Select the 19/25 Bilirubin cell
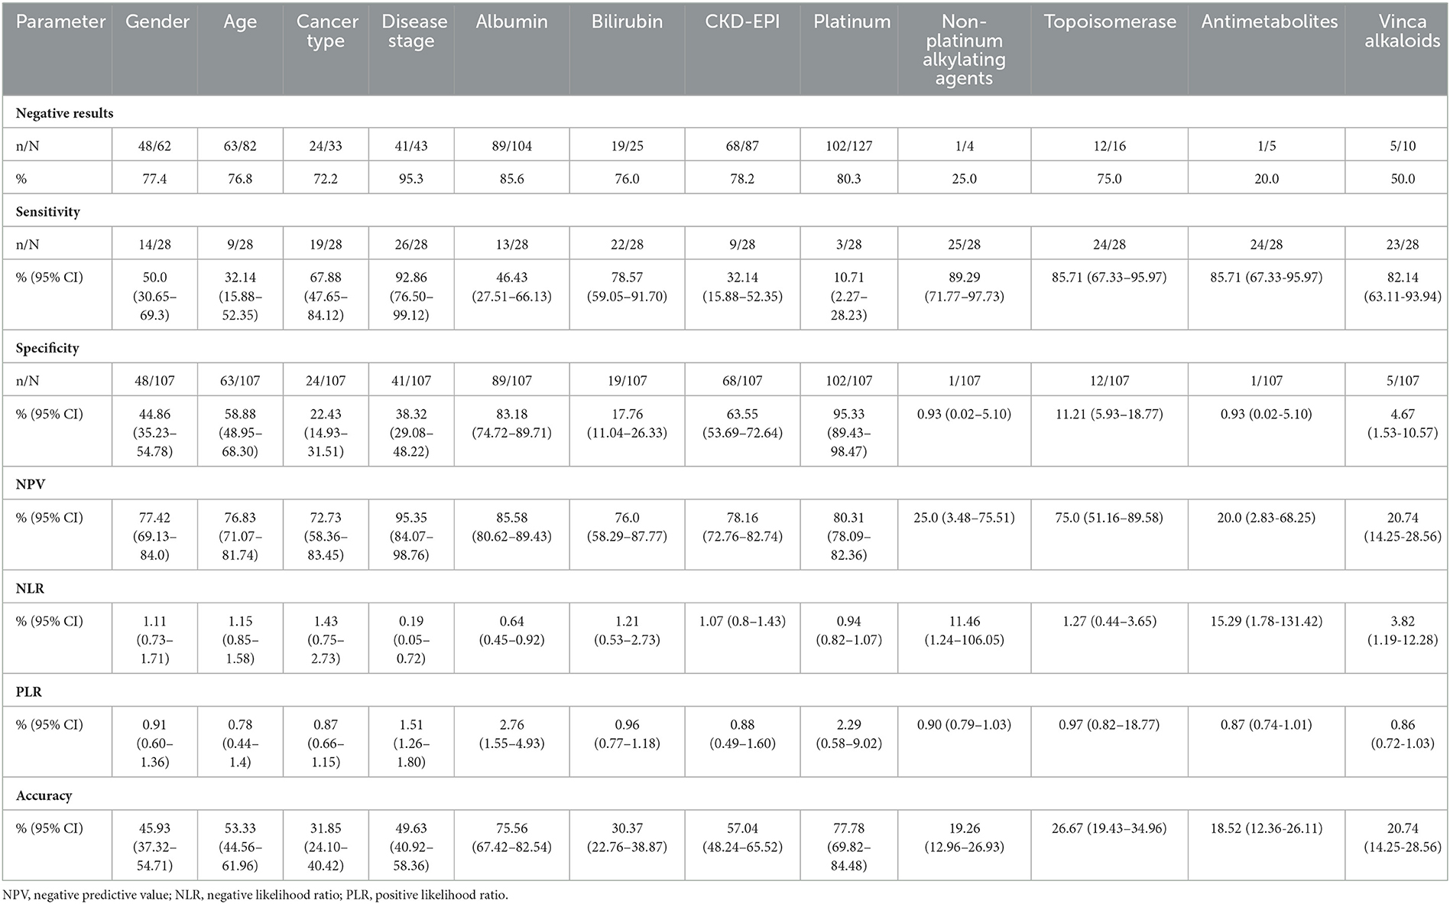Screen dimensions: 1450x904 click(627, 146)
